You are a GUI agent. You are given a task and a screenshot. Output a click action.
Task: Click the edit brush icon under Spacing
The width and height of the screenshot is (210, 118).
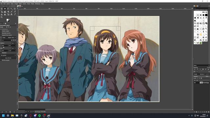coord(195,69)
